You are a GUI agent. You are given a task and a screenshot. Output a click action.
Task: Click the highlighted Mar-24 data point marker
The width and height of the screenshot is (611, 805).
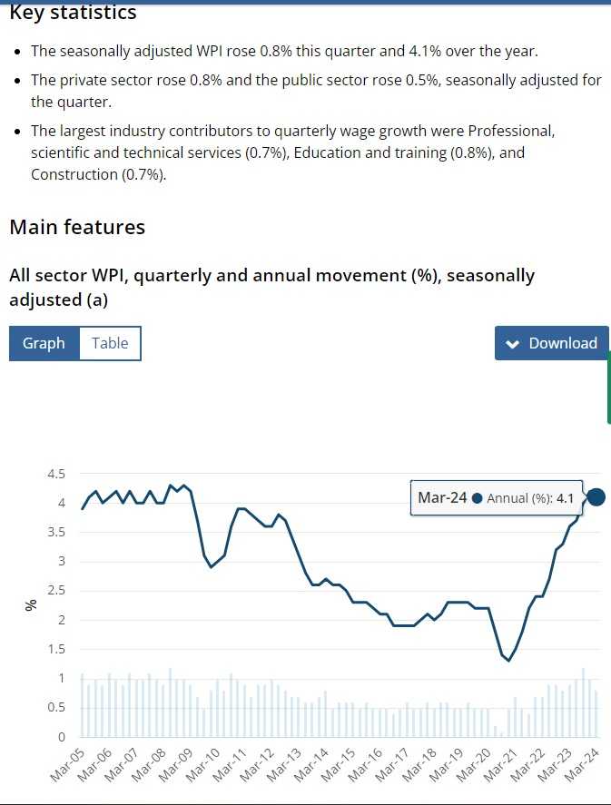tap(596, 496)
